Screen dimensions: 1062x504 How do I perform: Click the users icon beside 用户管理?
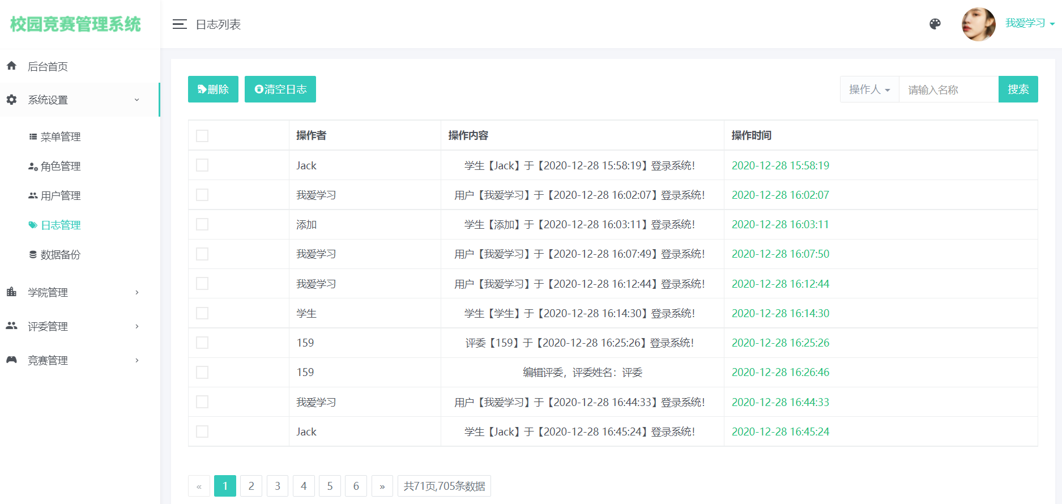(33, 195)
